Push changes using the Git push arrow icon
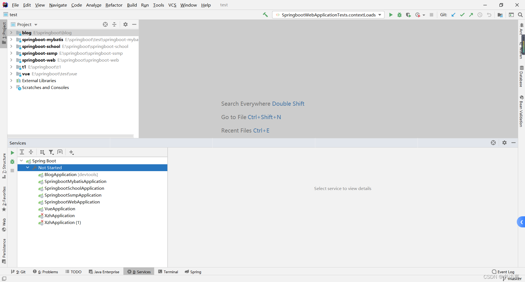Viewport: 525px width, 282px height. pos(471,15)
